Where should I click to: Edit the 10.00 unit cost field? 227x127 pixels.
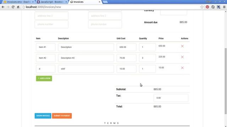pos(126,69)
